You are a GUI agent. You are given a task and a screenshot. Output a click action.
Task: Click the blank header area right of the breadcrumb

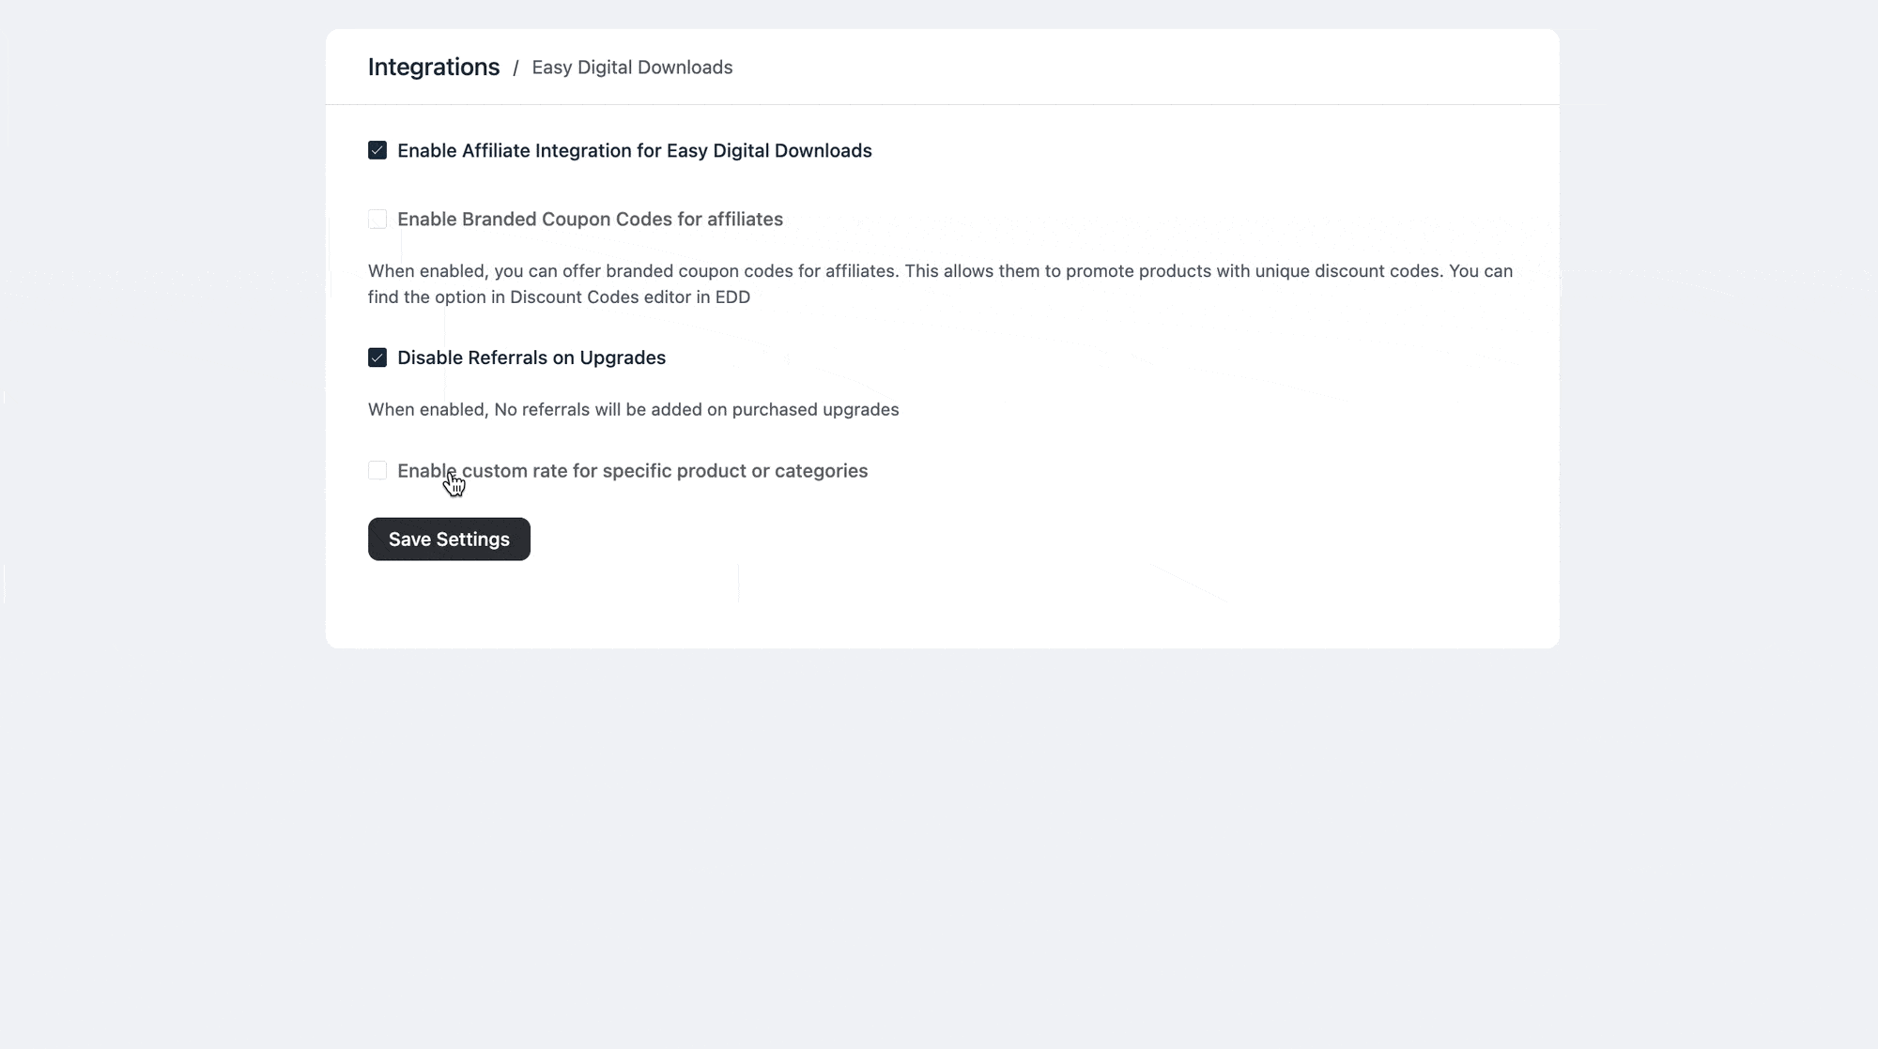1127,68
